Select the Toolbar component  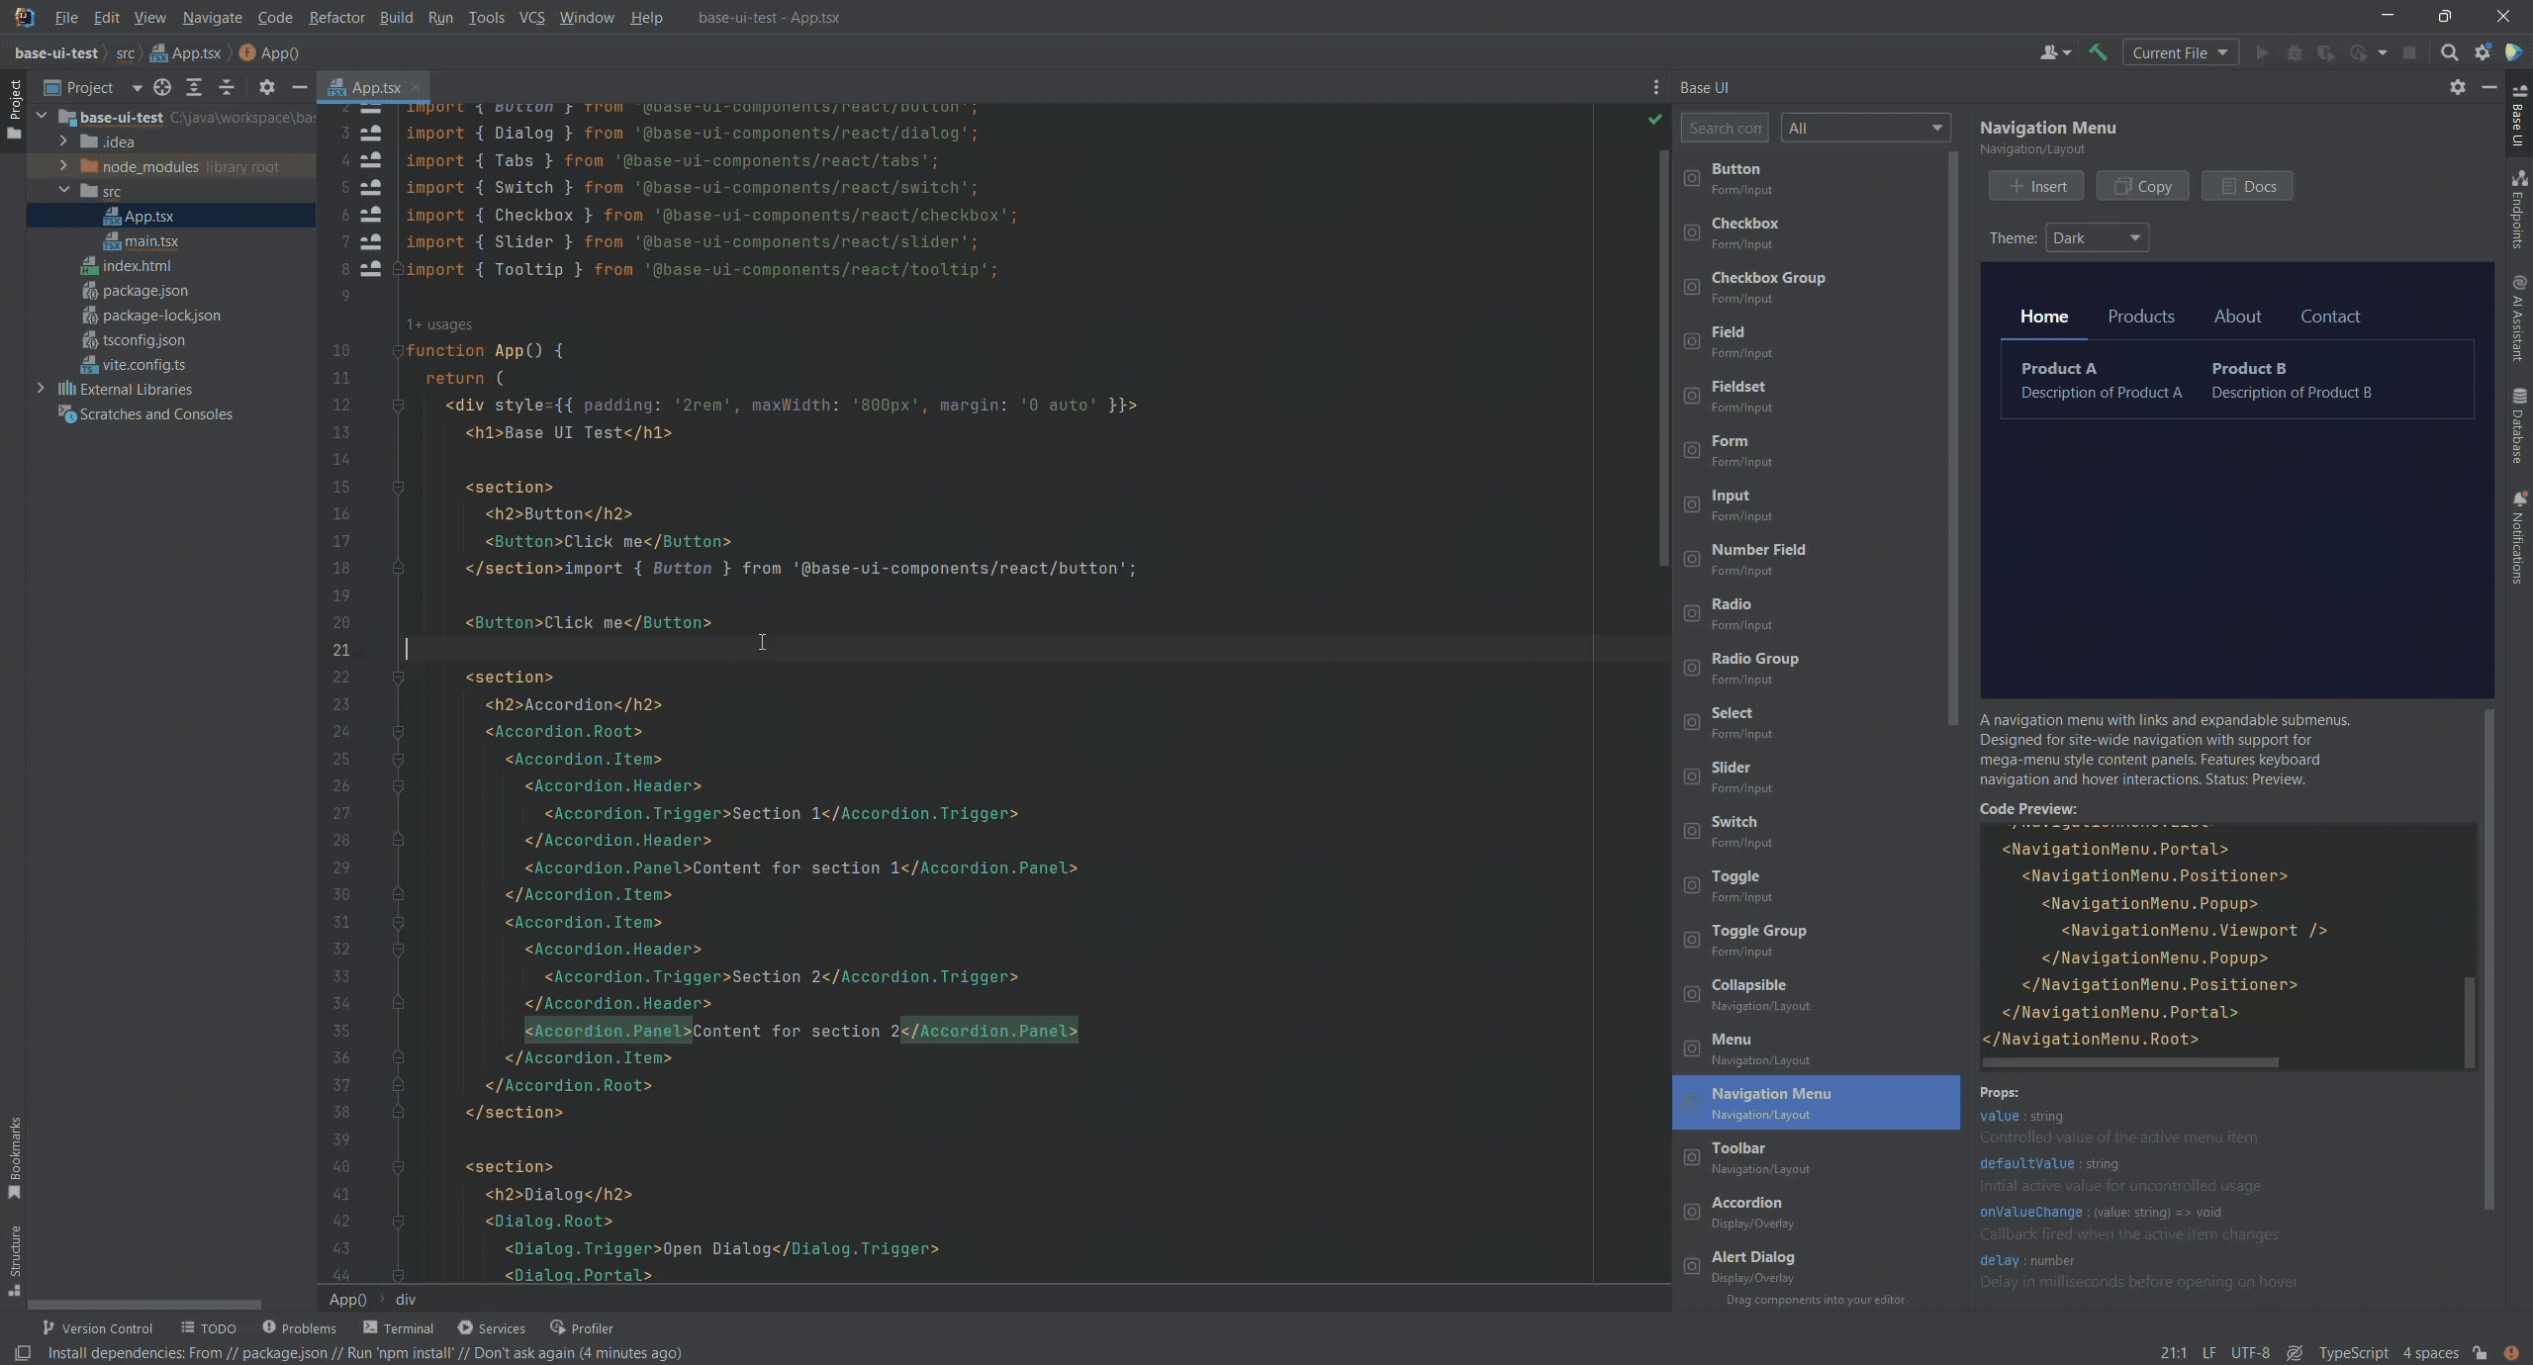[x=1816, y=1157]
